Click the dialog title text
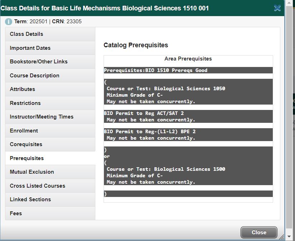This screenshot has height=241, width=295. coord(105,8)
